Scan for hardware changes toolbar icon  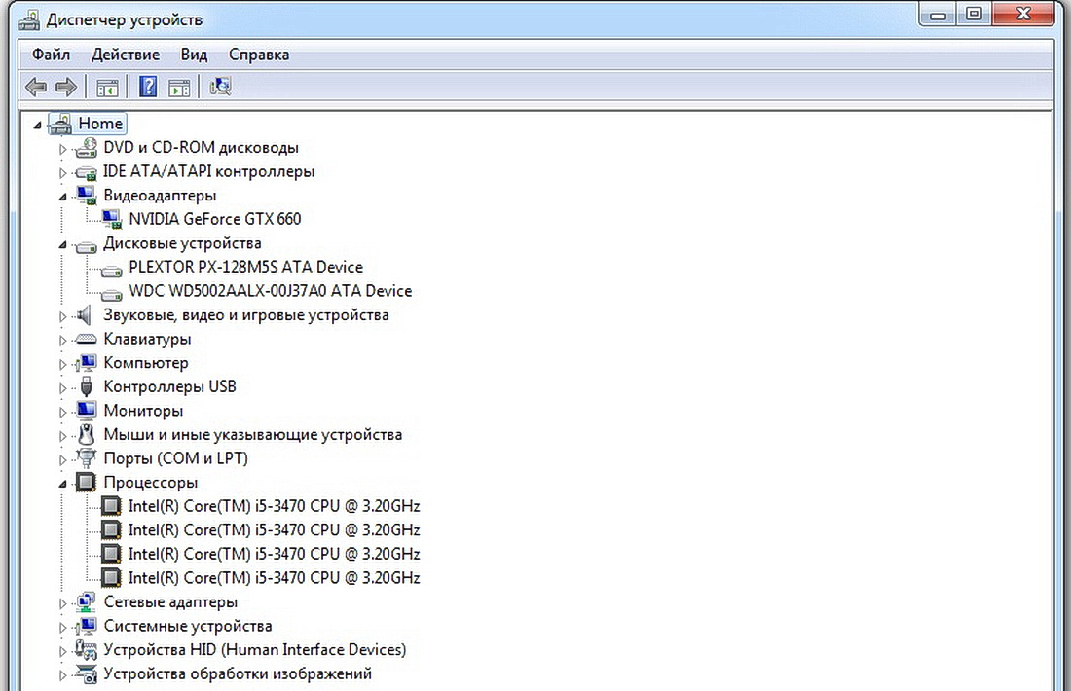click(x=220, y=87)
